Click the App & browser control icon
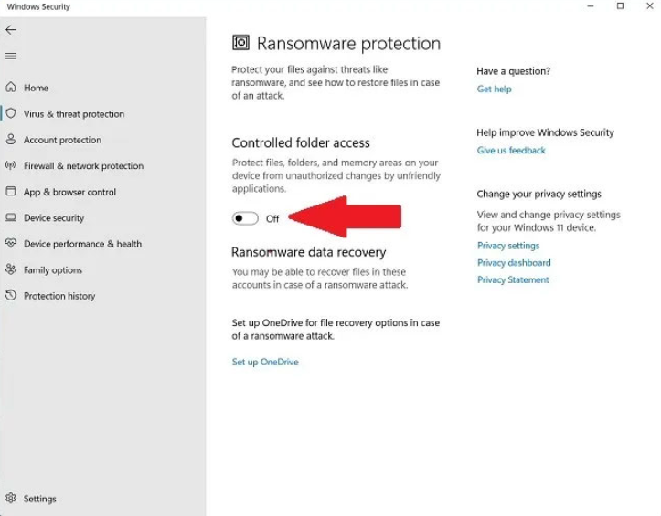The image size is (661, 516). click(x=11, y=192)
